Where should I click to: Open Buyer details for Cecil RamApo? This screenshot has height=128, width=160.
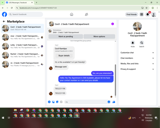[64, 56]
